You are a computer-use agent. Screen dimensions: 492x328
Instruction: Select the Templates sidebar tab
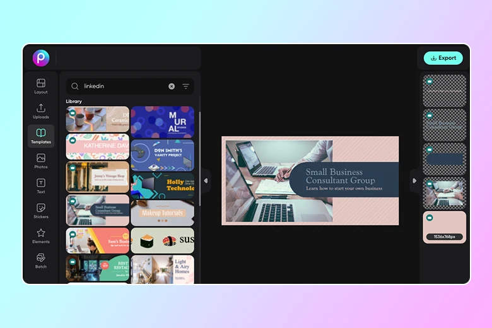pyautogui.click(x=41, y=136)
